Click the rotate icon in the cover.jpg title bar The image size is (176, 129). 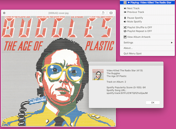click(x=103, y=13)
